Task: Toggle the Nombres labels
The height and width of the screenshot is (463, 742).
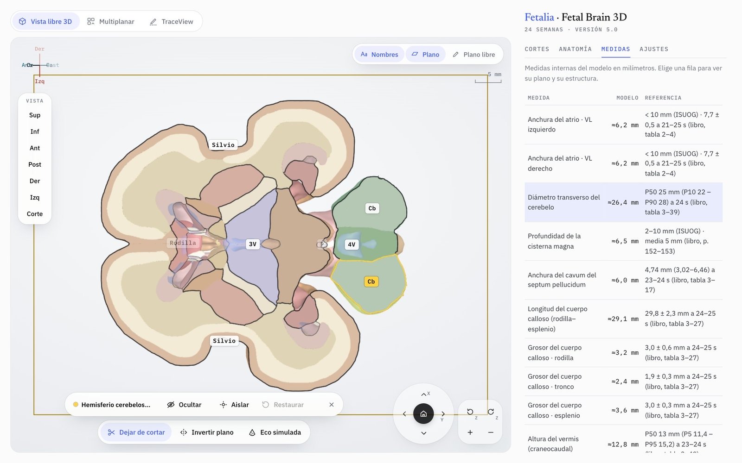Action: (x=379, y=54)
